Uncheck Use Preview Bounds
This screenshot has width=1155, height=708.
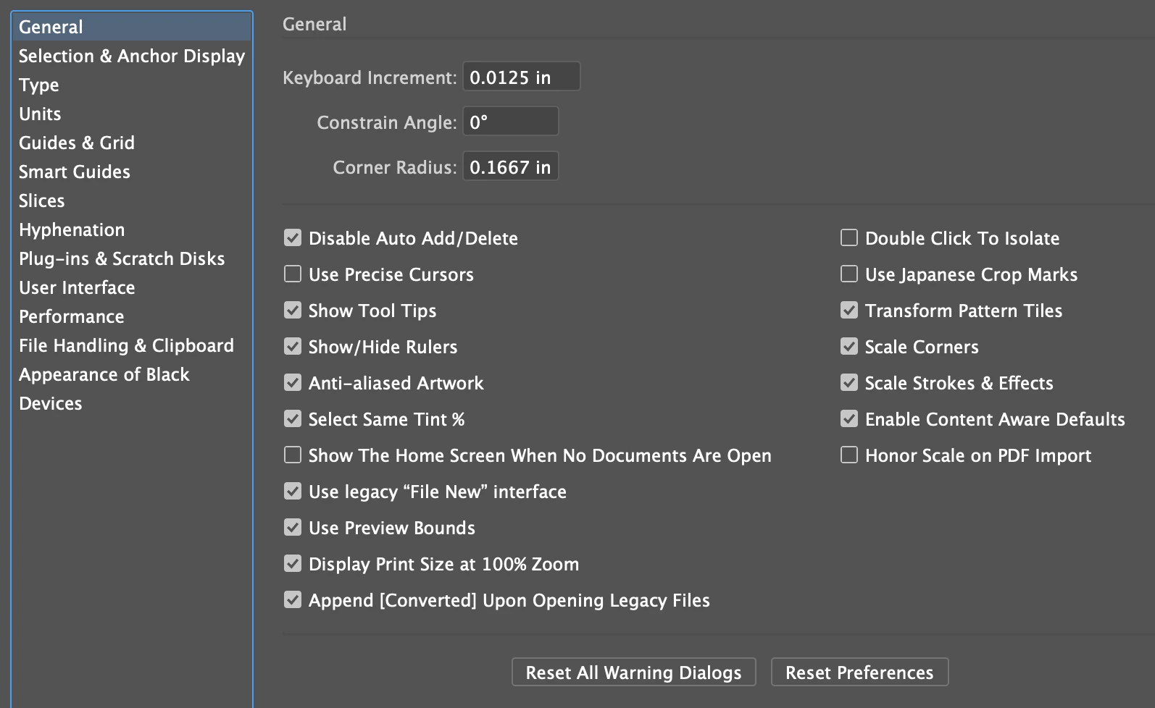(x=293, y=528)
